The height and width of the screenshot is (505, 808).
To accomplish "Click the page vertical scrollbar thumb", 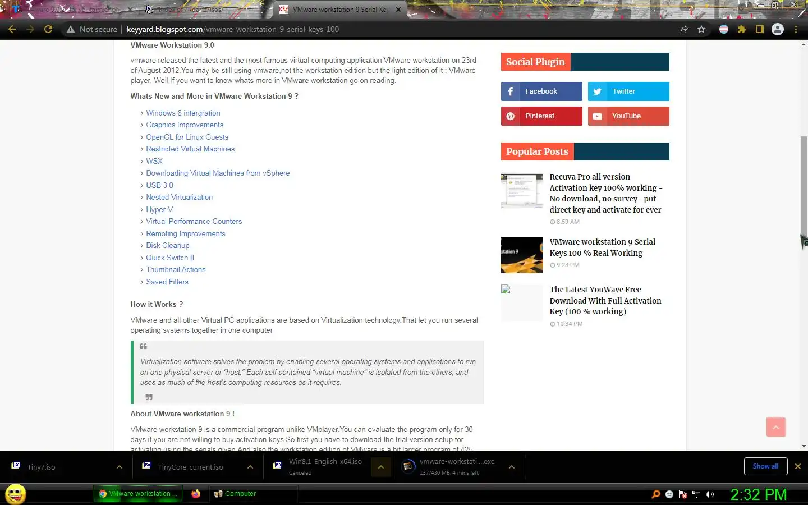I will point(804,185).
